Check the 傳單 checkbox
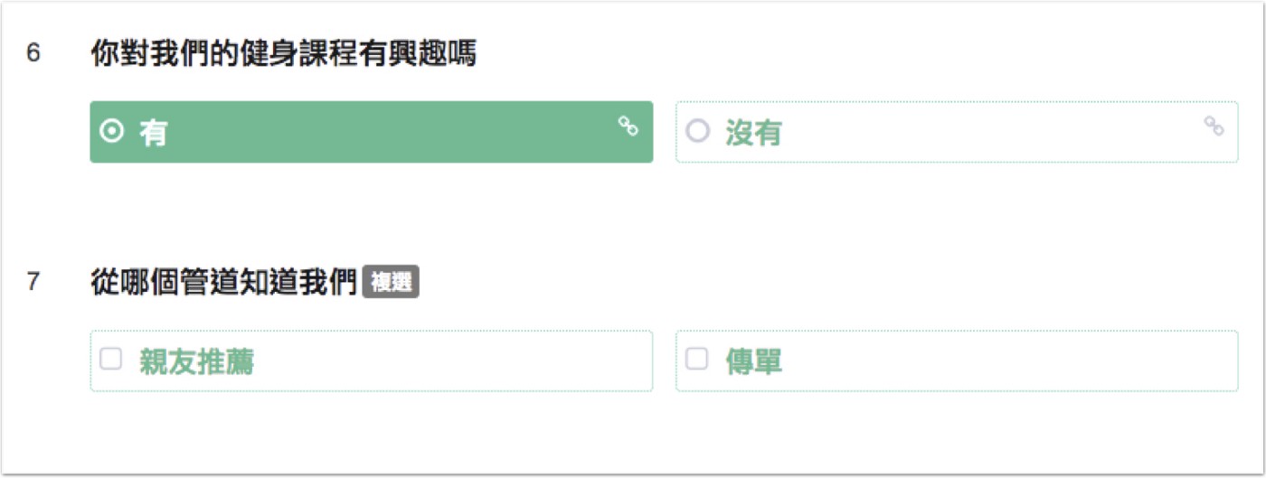Image resolution: width=1266 pixels, height=478 pixels. pyautogui.click(x=696, y=360)
